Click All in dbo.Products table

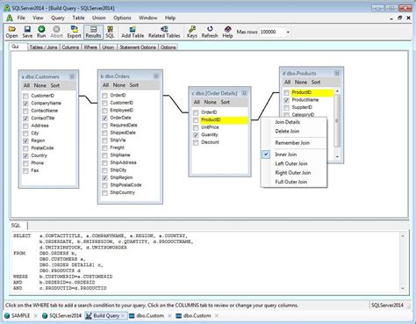point(288,83)
